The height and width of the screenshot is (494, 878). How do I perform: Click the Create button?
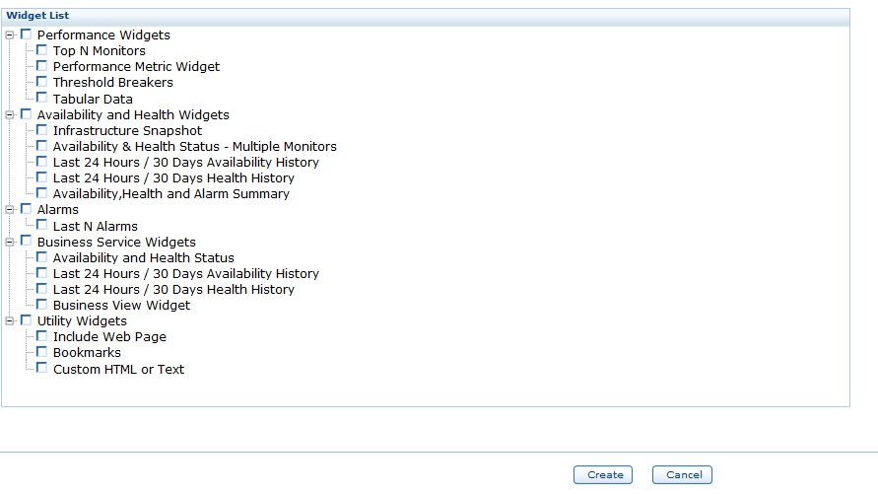coord(603,475)
